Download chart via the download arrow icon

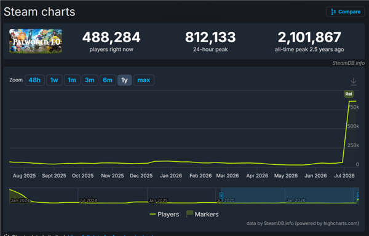click(354, 82)
